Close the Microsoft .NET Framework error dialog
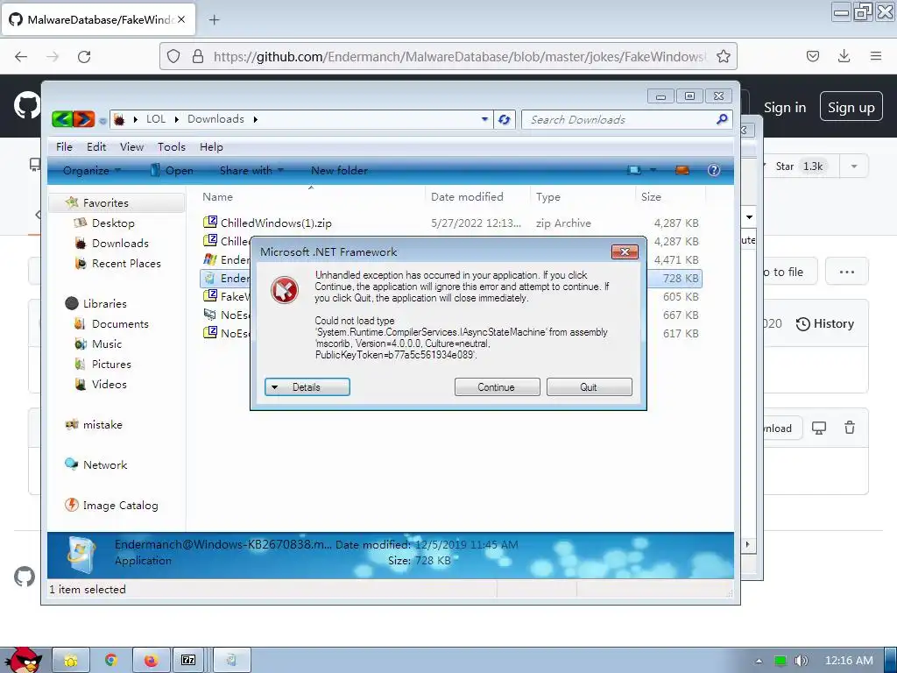The height and width of the screenshot is (673, 897). pyautogui.click(x=625, y=251)
